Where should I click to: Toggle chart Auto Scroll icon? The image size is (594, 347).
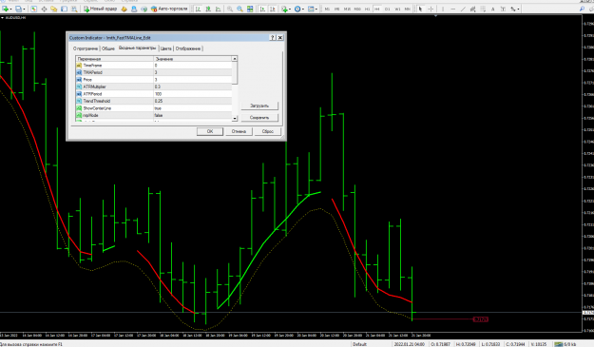pyautogui.click(x=262, y=9)
